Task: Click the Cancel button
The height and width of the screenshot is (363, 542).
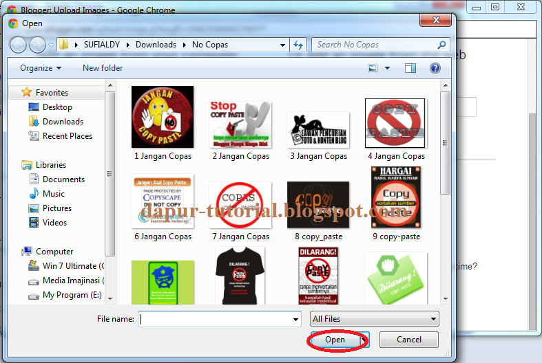Action: [x=409, y=340]
